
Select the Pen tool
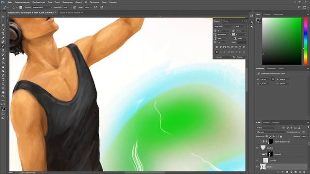tap(3, 75)
